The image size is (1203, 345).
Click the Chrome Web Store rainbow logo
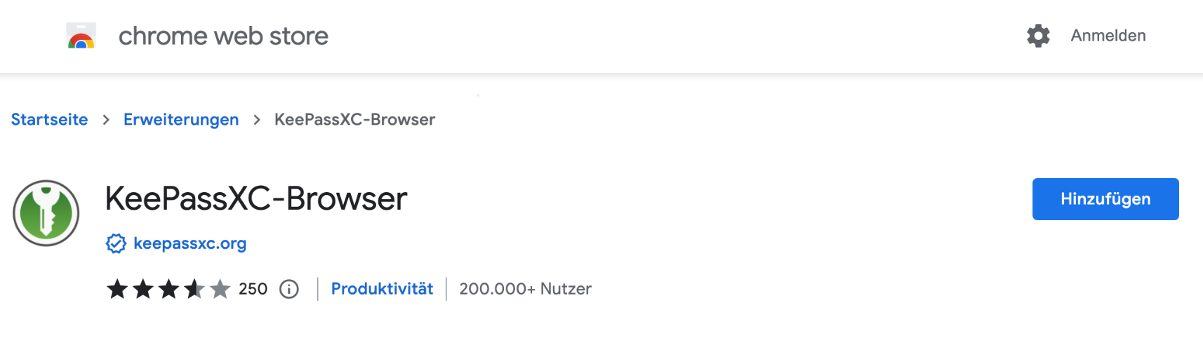[81, 36]
